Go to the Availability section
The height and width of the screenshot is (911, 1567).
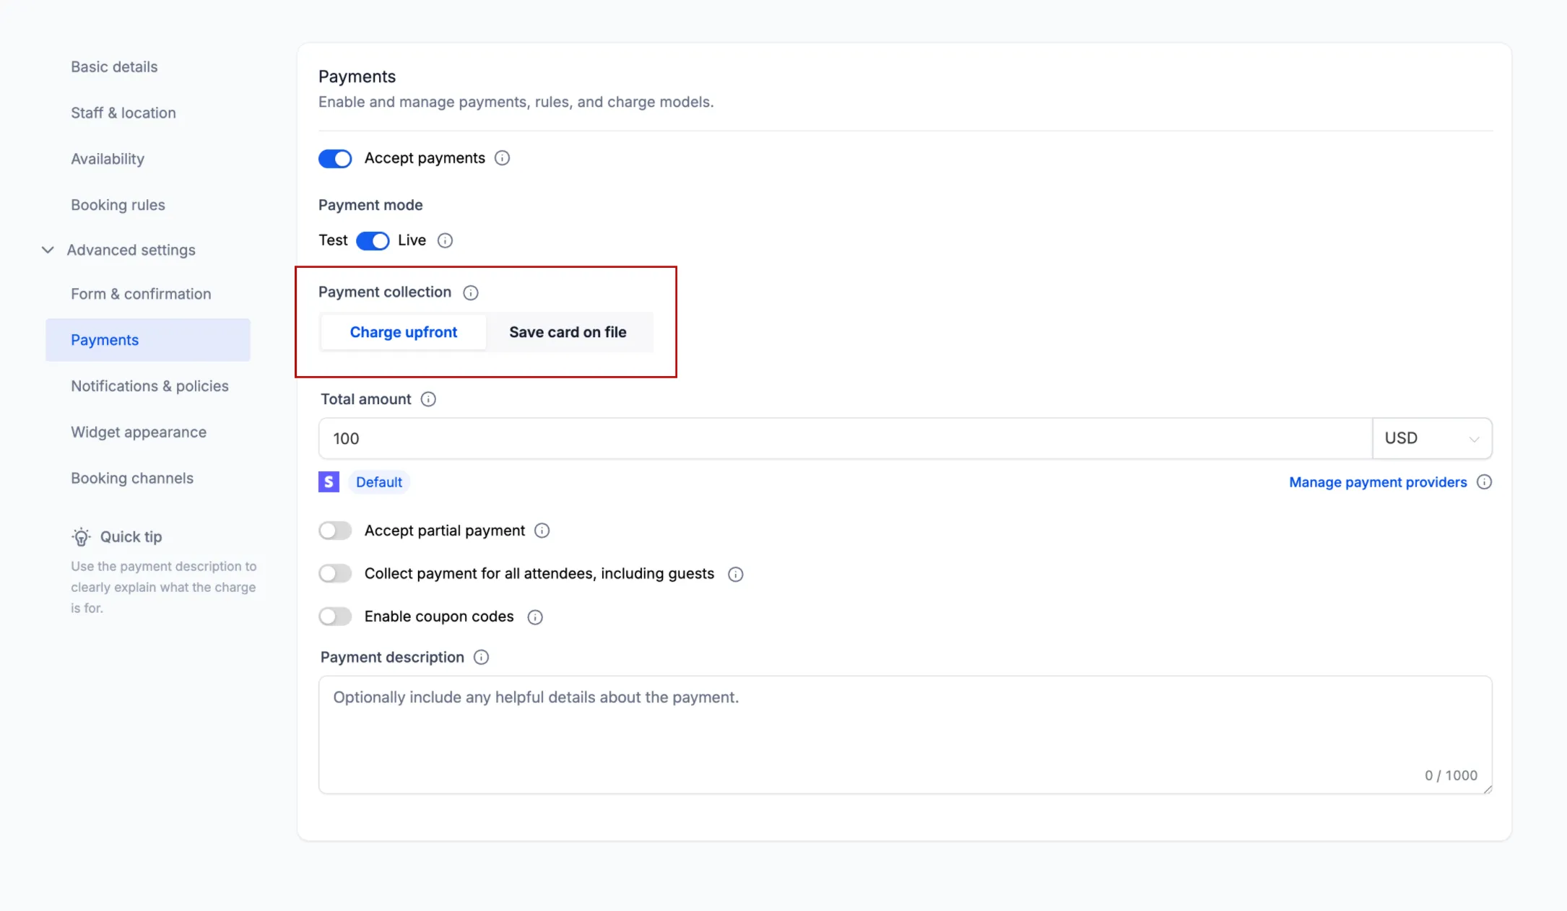click(108, 159)
